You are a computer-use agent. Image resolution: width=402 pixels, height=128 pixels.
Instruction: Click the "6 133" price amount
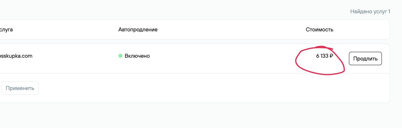pos(322,56)
